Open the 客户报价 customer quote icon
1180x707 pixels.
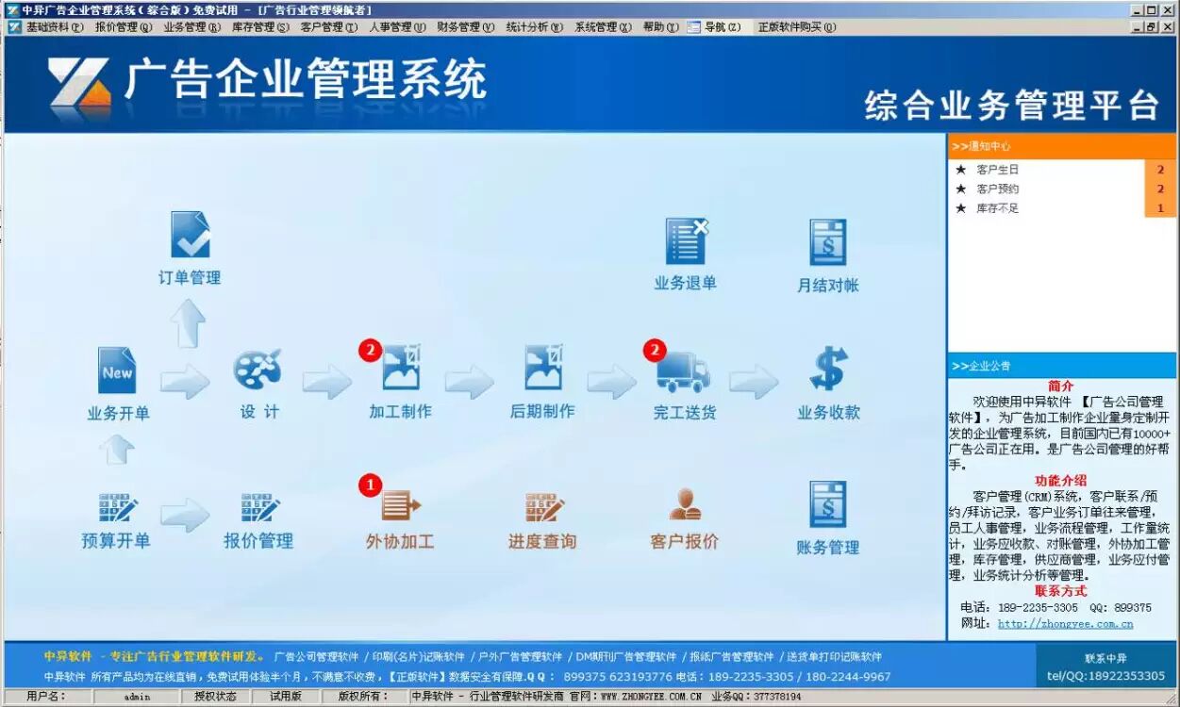click(685, 506)
